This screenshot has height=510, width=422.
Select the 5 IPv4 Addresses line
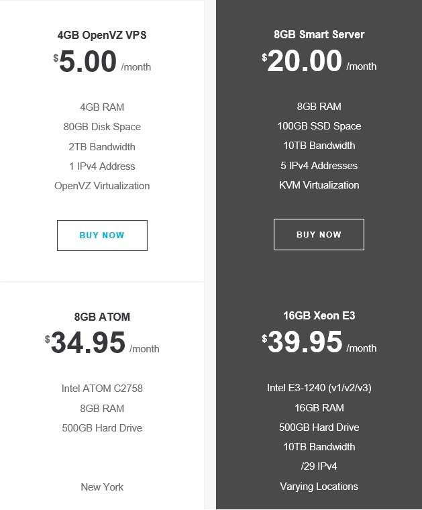pos(319,166)
